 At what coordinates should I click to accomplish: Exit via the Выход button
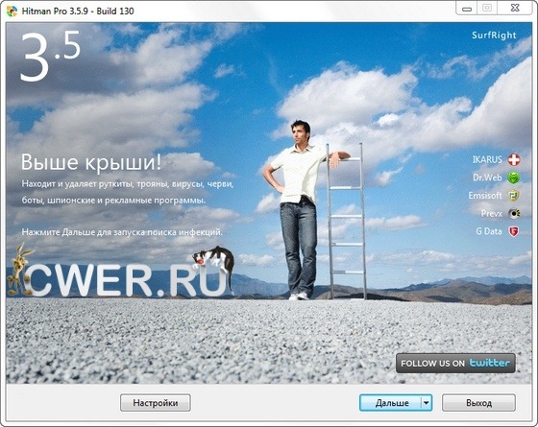478,403
